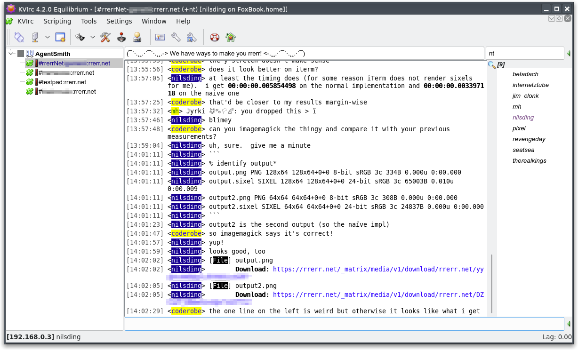The height and width of the screenshot is (350, 578).
Task: Open the Tools menu
Action: coord(88,21)
